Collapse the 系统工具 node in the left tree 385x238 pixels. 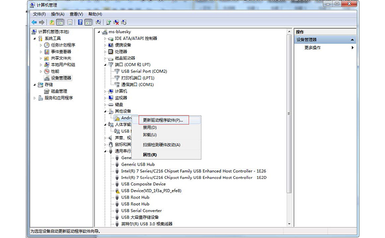(x=34, y=39)
